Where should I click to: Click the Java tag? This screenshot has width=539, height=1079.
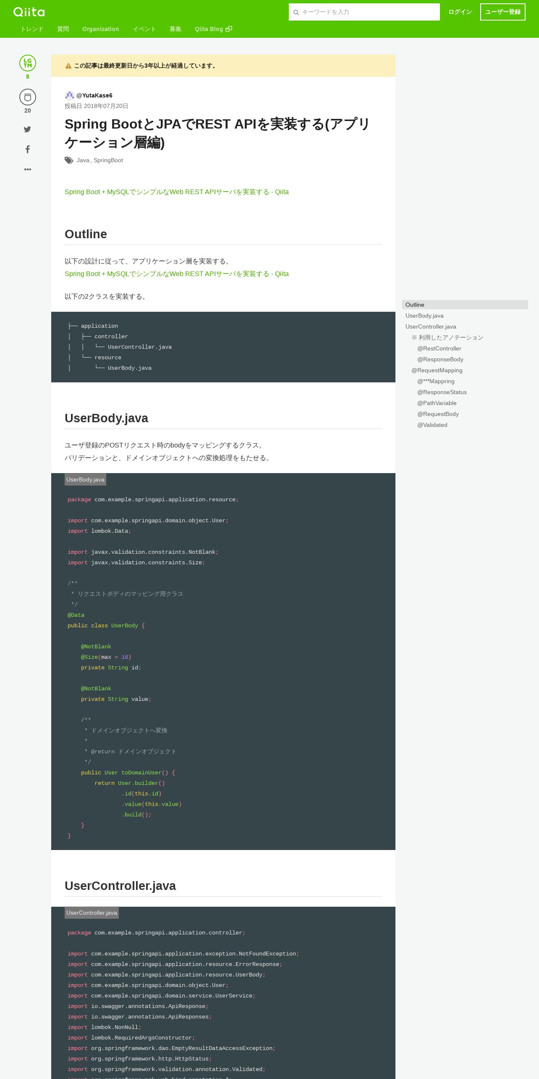point(83,160)
